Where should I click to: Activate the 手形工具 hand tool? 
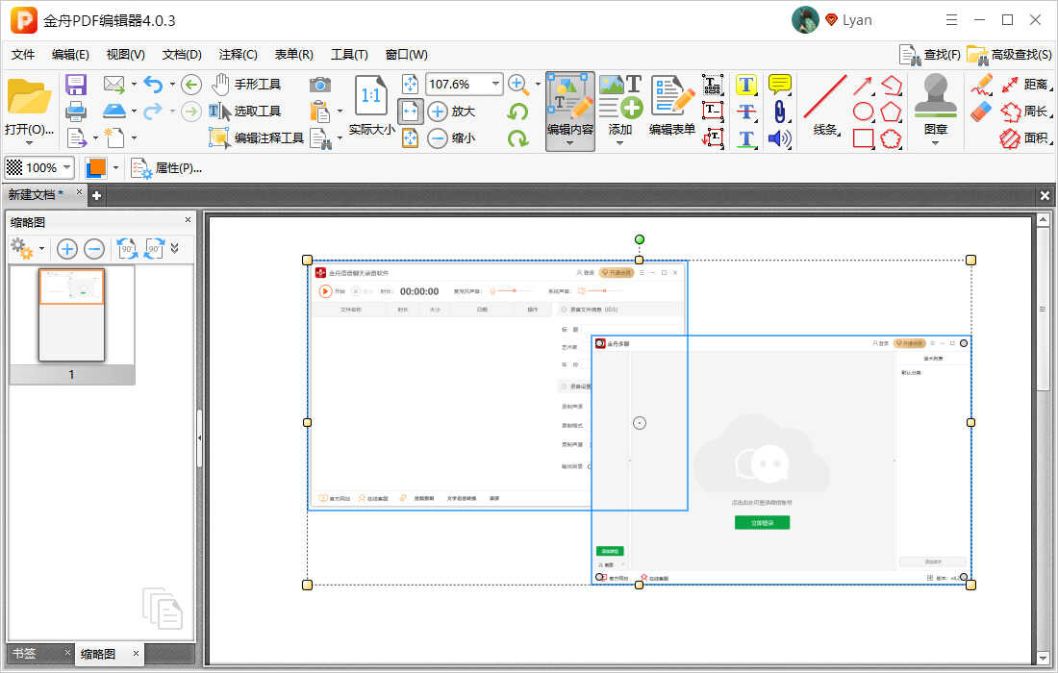click(x=246, y=85)
